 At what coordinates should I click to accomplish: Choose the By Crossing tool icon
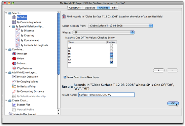click(x=18, y=36)
